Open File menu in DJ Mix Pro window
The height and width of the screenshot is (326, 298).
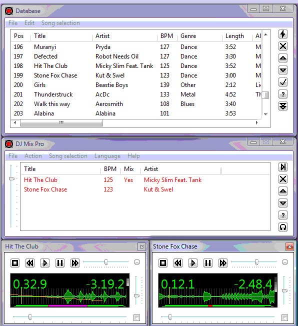13,156
